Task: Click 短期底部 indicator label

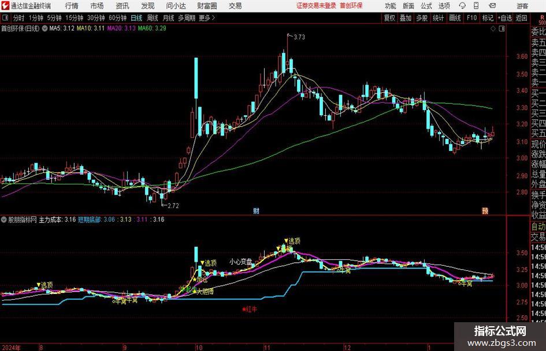Action: pos(89,220)
